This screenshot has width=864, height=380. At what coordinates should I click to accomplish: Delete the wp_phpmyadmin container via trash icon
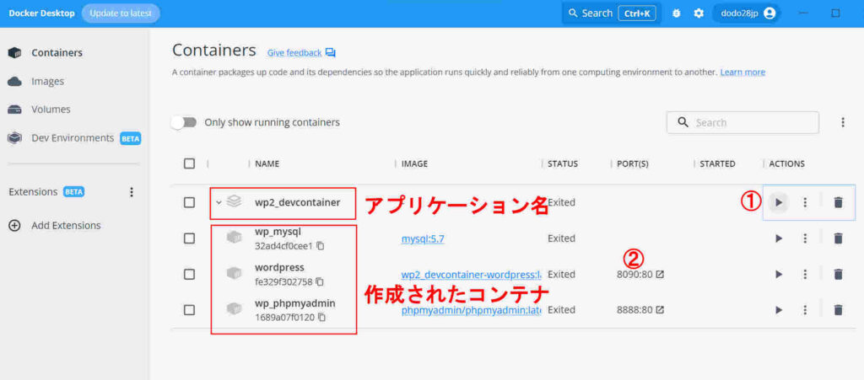point(838,310)
